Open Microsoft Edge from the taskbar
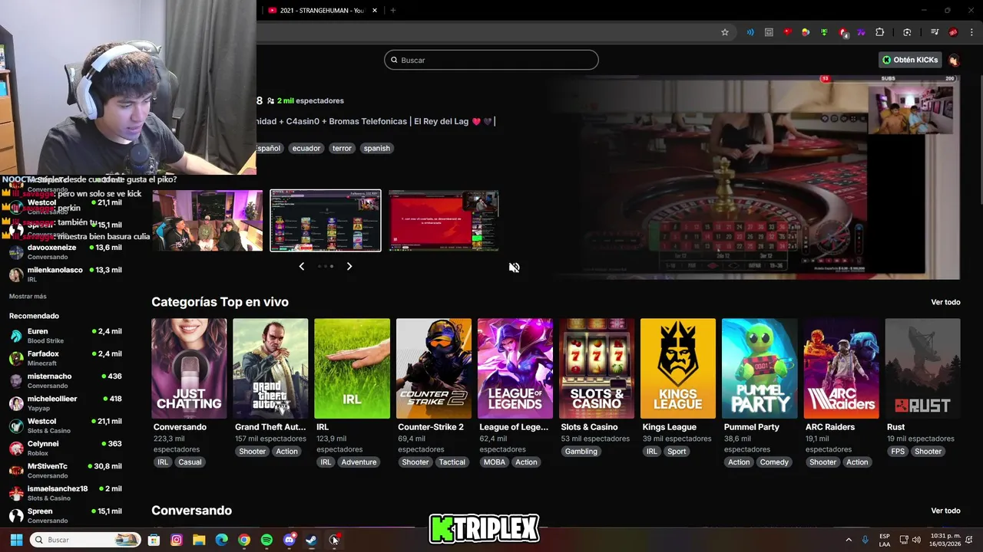 221,540
